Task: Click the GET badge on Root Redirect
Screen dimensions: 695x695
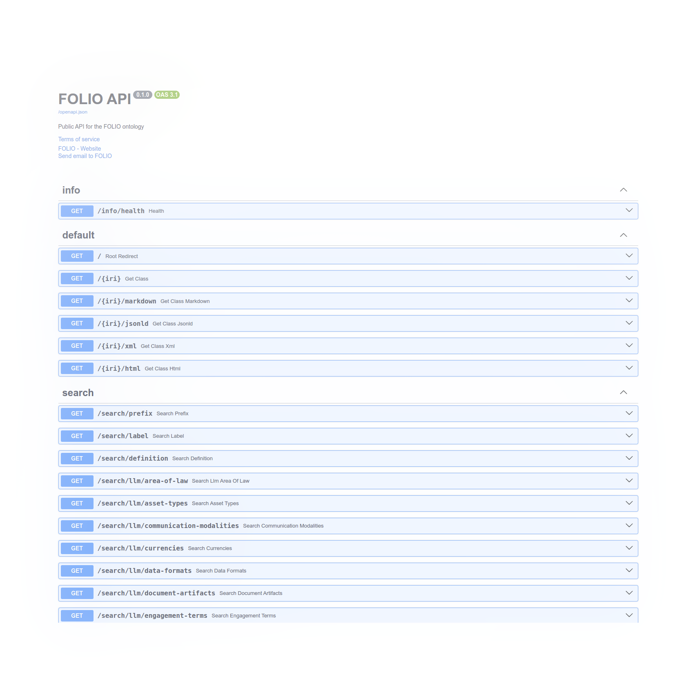Action: [76, 256]
